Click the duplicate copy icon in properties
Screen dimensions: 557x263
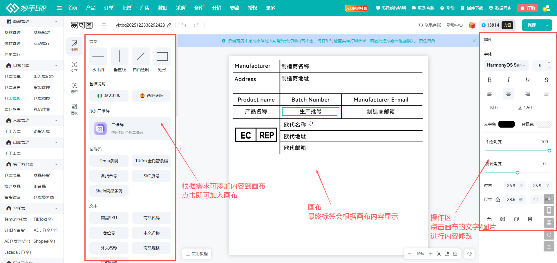pyautogui.click(x=516, y=219)
